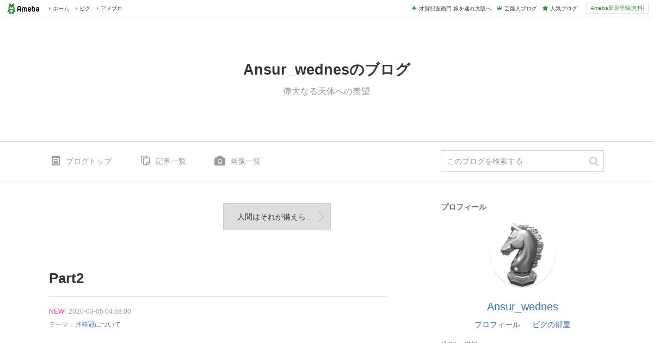Click the 記事一覧 pages icon
This screenshot has height=343, width=653.
point(145,161)
